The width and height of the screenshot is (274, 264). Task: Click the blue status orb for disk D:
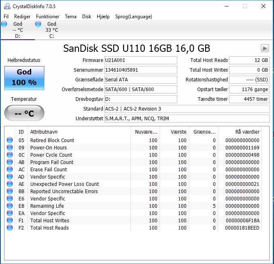(4, 24)
